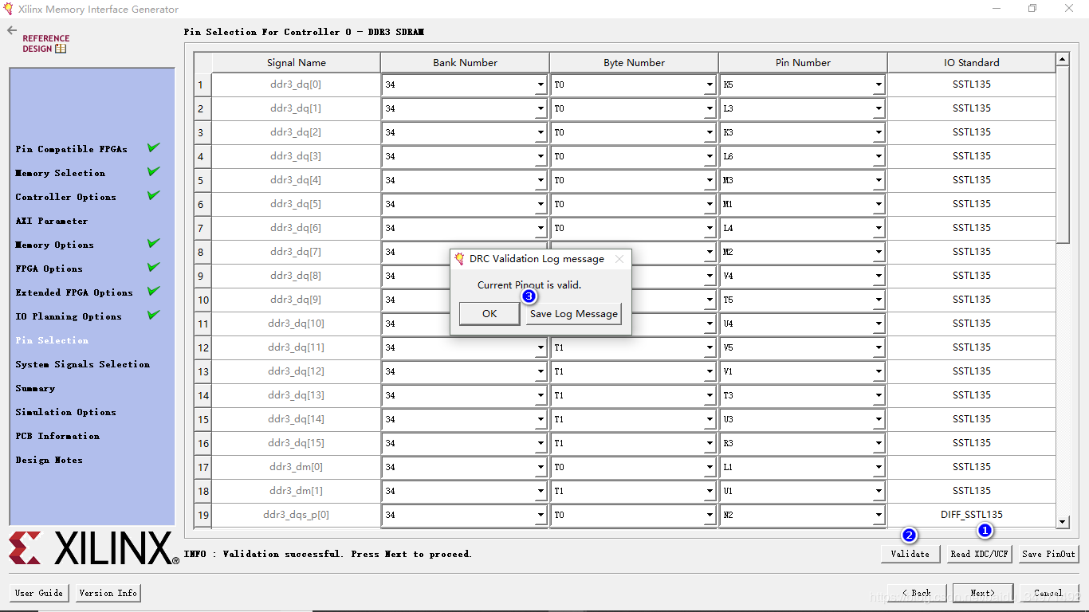The width and height of the screenshot is (1089, 612).
Task: Click the back arrow icon at top left
Action: (12, 30)
